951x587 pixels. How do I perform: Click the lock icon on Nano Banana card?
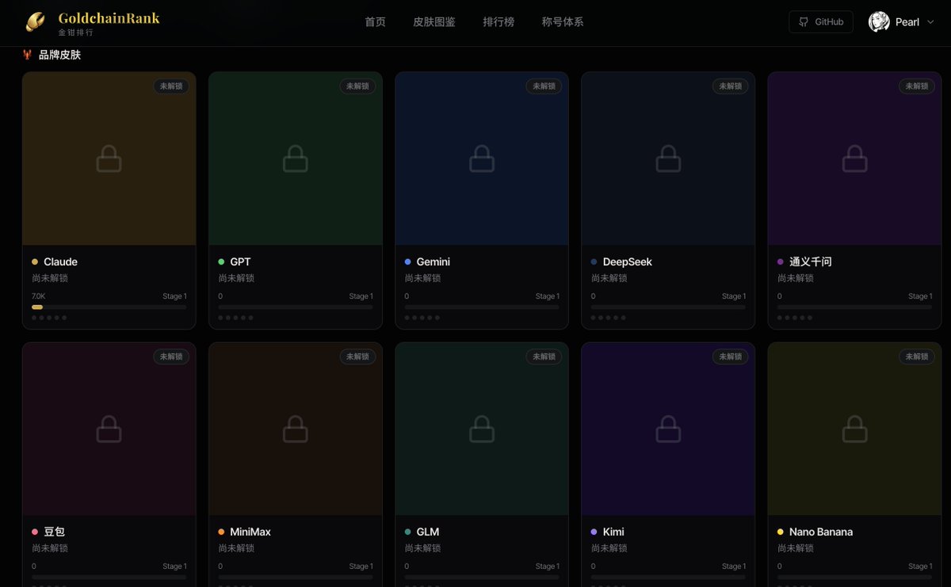[854, 429]
